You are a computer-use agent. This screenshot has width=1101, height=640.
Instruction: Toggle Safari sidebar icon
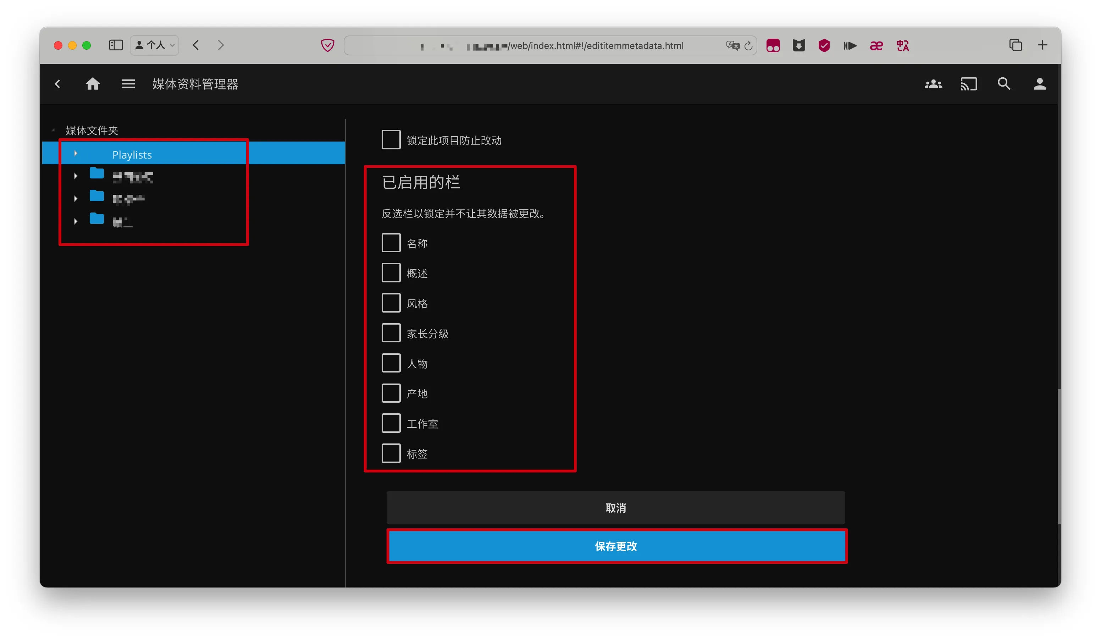[x=116, y=45]
